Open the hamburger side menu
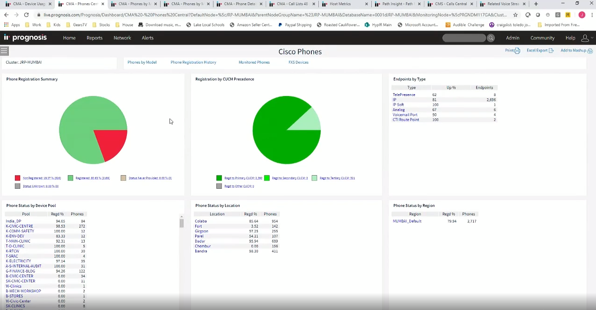Screen dimensions: 596x310 point(5,51)
